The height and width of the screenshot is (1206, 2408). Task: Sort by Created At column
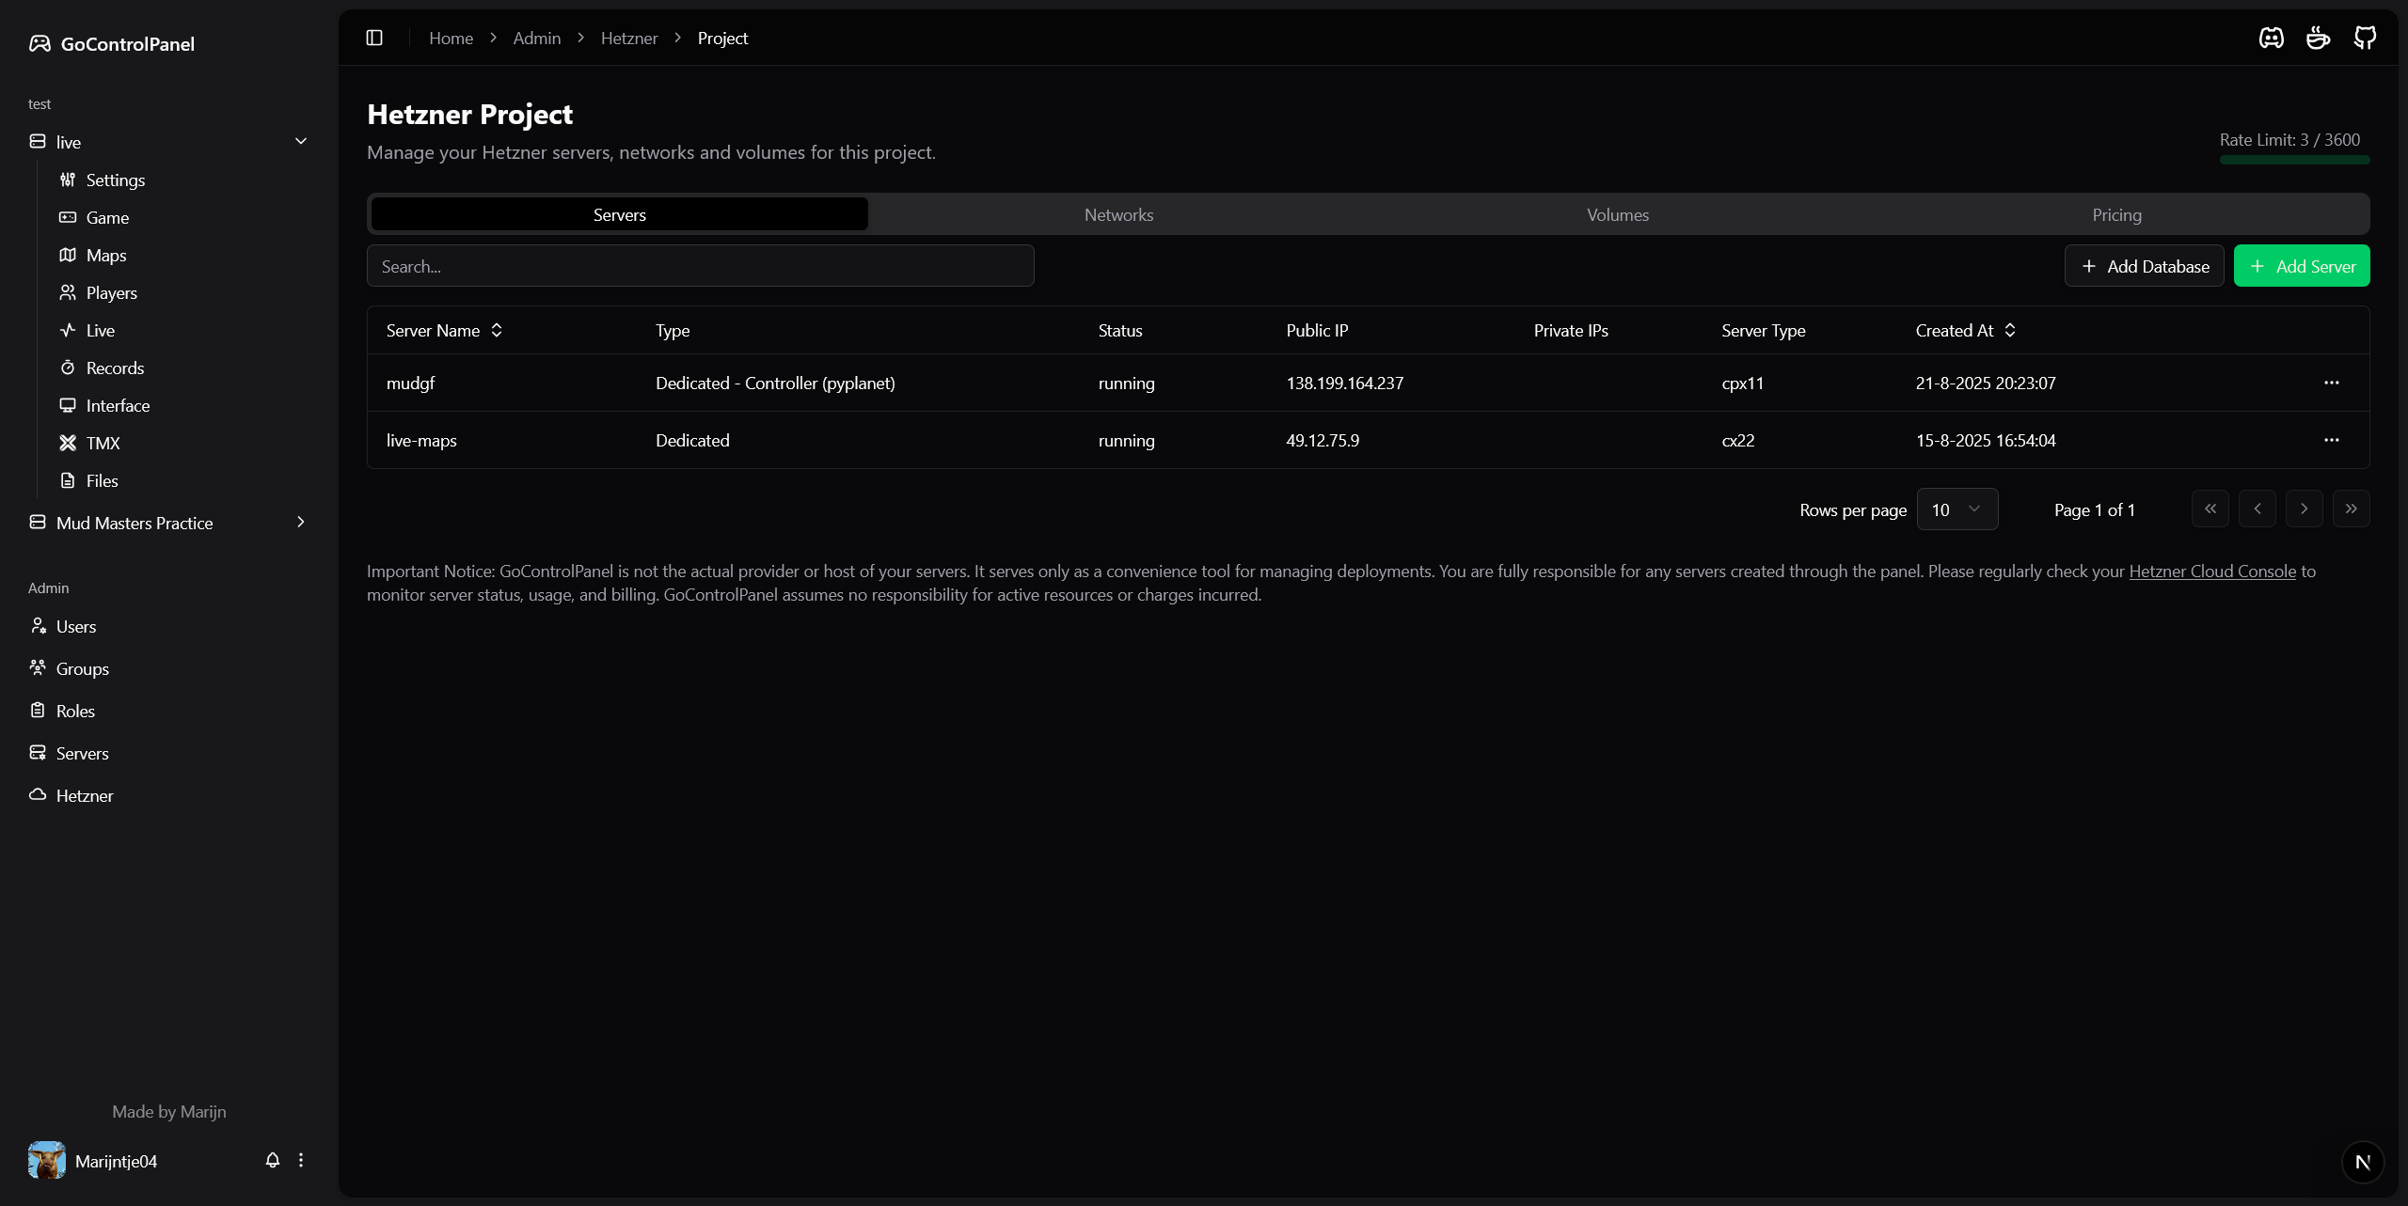(1965, 330)
